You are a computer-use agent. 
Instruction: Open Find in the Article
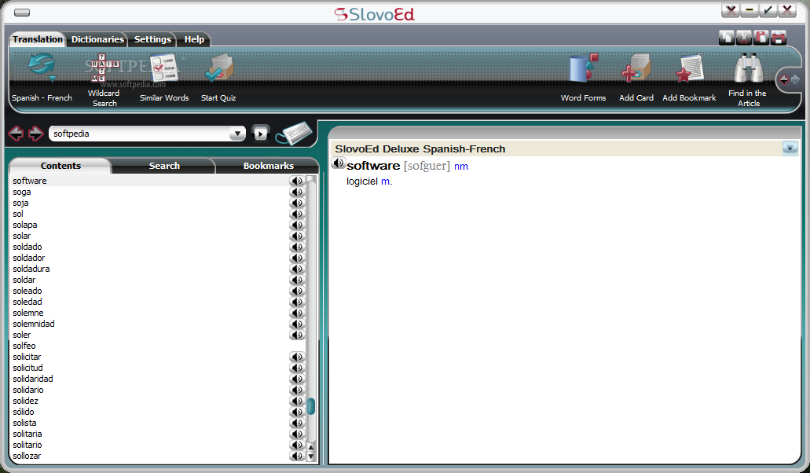click(x=747, y=80)
